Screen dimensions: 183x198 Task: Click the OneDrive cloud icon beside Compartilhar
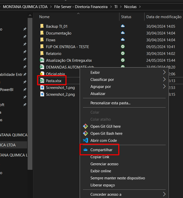(x=85, y=150)
